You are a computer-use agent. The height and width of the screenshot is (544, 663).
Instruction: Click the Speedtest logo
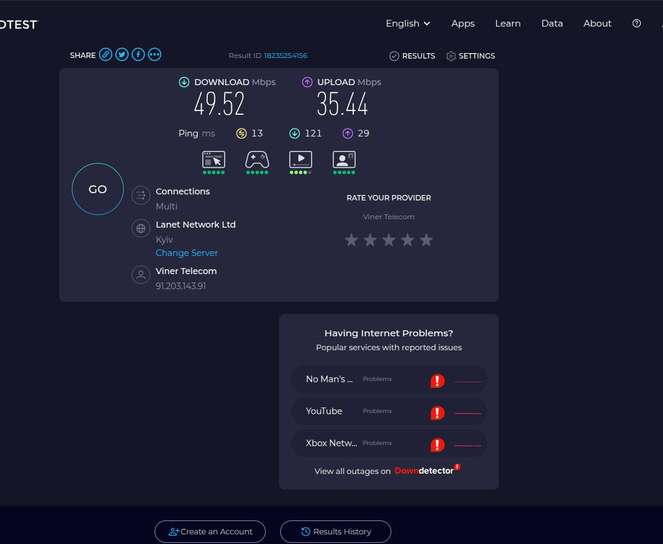(x=19, y=25)
